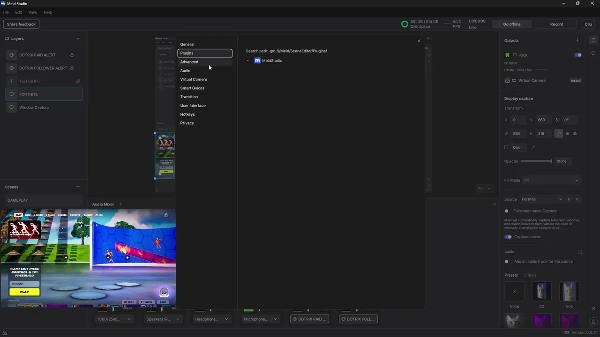Click the rotation icon beside 0°

pyautogui.click(x=557, y=120)
